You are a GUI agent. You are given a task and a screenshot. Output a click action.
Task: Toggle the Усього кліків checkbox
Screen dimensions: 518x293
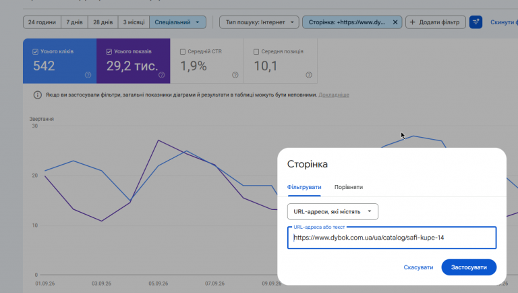pyautogui.click(x=35, y=51)
